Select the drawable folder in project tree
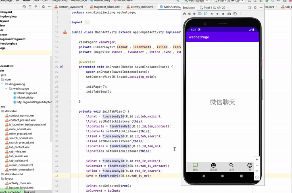Viewport: 292px width, 193px height. [9, 111]
